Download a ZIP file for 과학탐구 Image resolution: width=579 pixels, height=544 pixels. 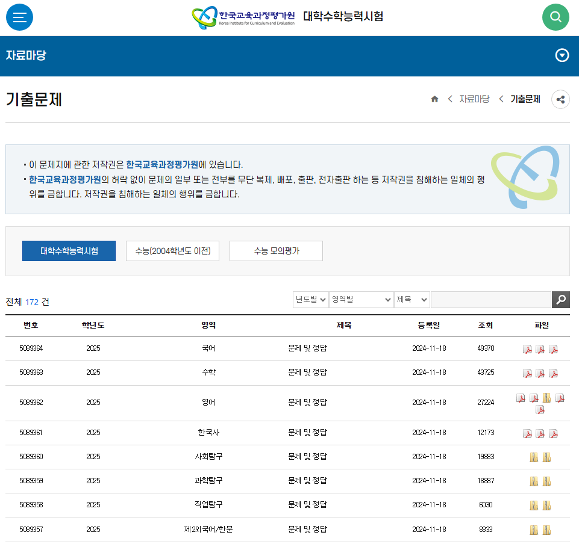[x=533, y=481]
